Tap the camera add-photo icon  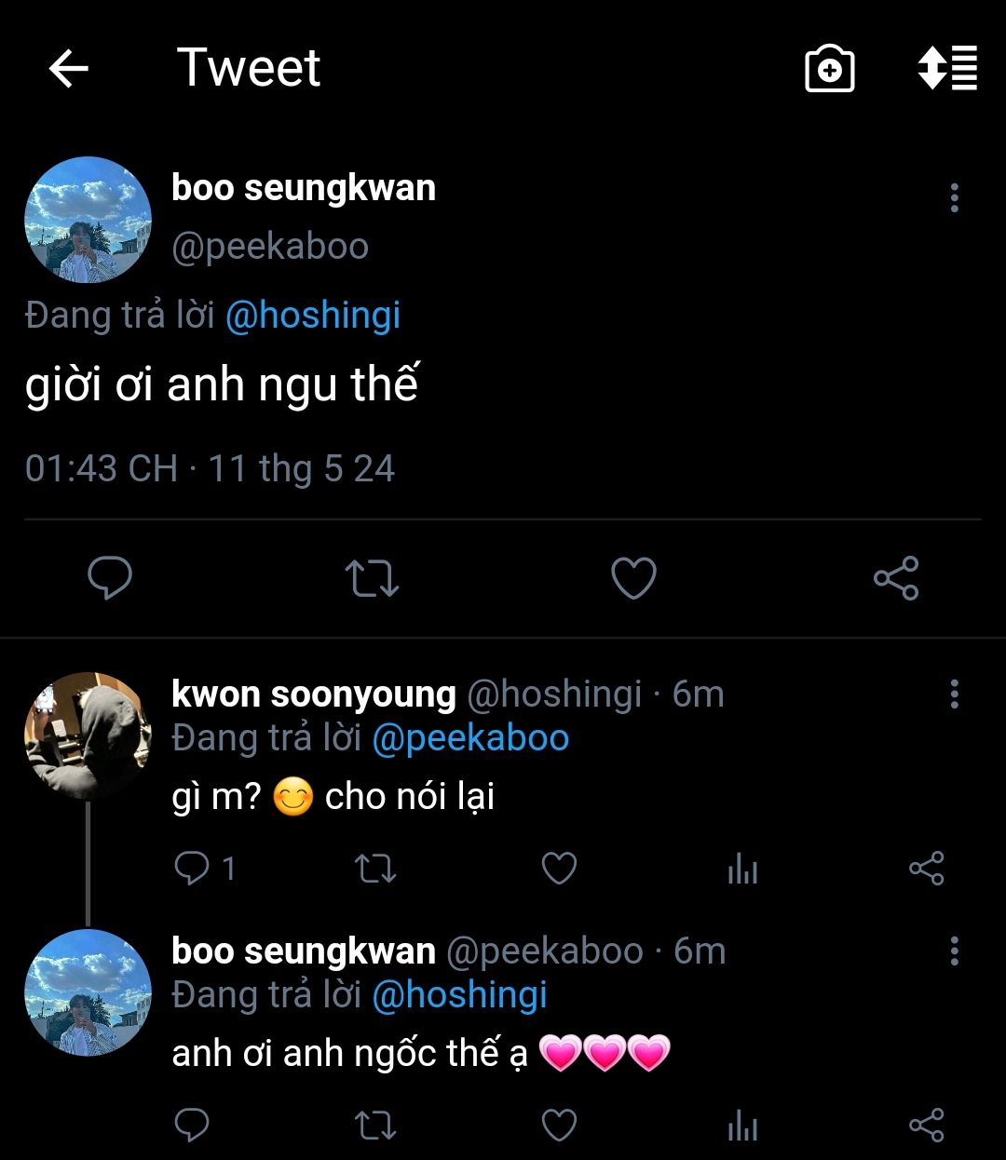(829, 69)
